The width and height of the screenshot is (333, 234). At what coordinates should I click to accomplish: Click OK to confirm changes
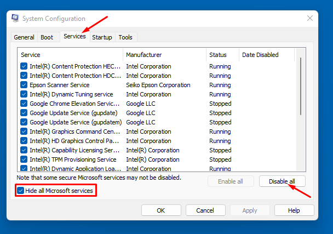(x=161, y=210)
